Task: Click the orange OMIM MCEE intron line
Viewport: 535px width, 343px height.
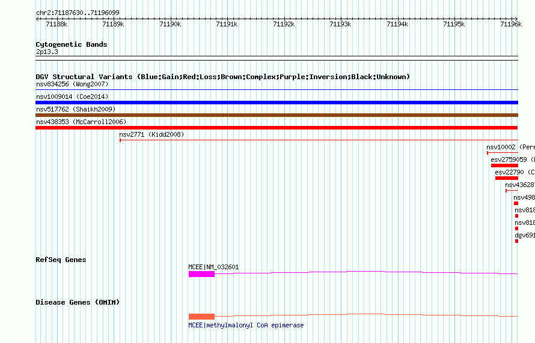Action: (x=366, y=315)
